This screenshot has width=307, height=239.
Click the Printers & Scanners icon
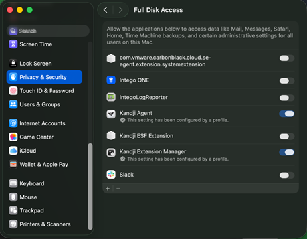pyautogui.click(x=13, y=224)
